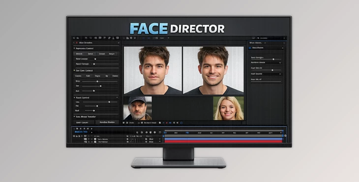Collapse the second section in the left panel

pos(74,70)
